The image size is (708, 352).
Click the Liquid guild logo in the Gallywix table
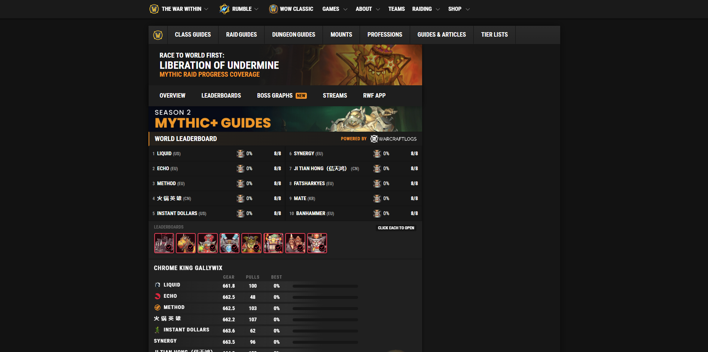coord(158,285)
